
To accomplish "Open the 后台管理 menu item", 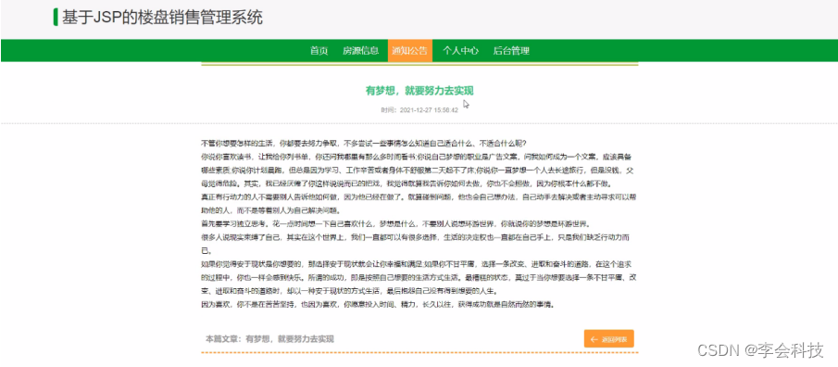I will 511,51.
